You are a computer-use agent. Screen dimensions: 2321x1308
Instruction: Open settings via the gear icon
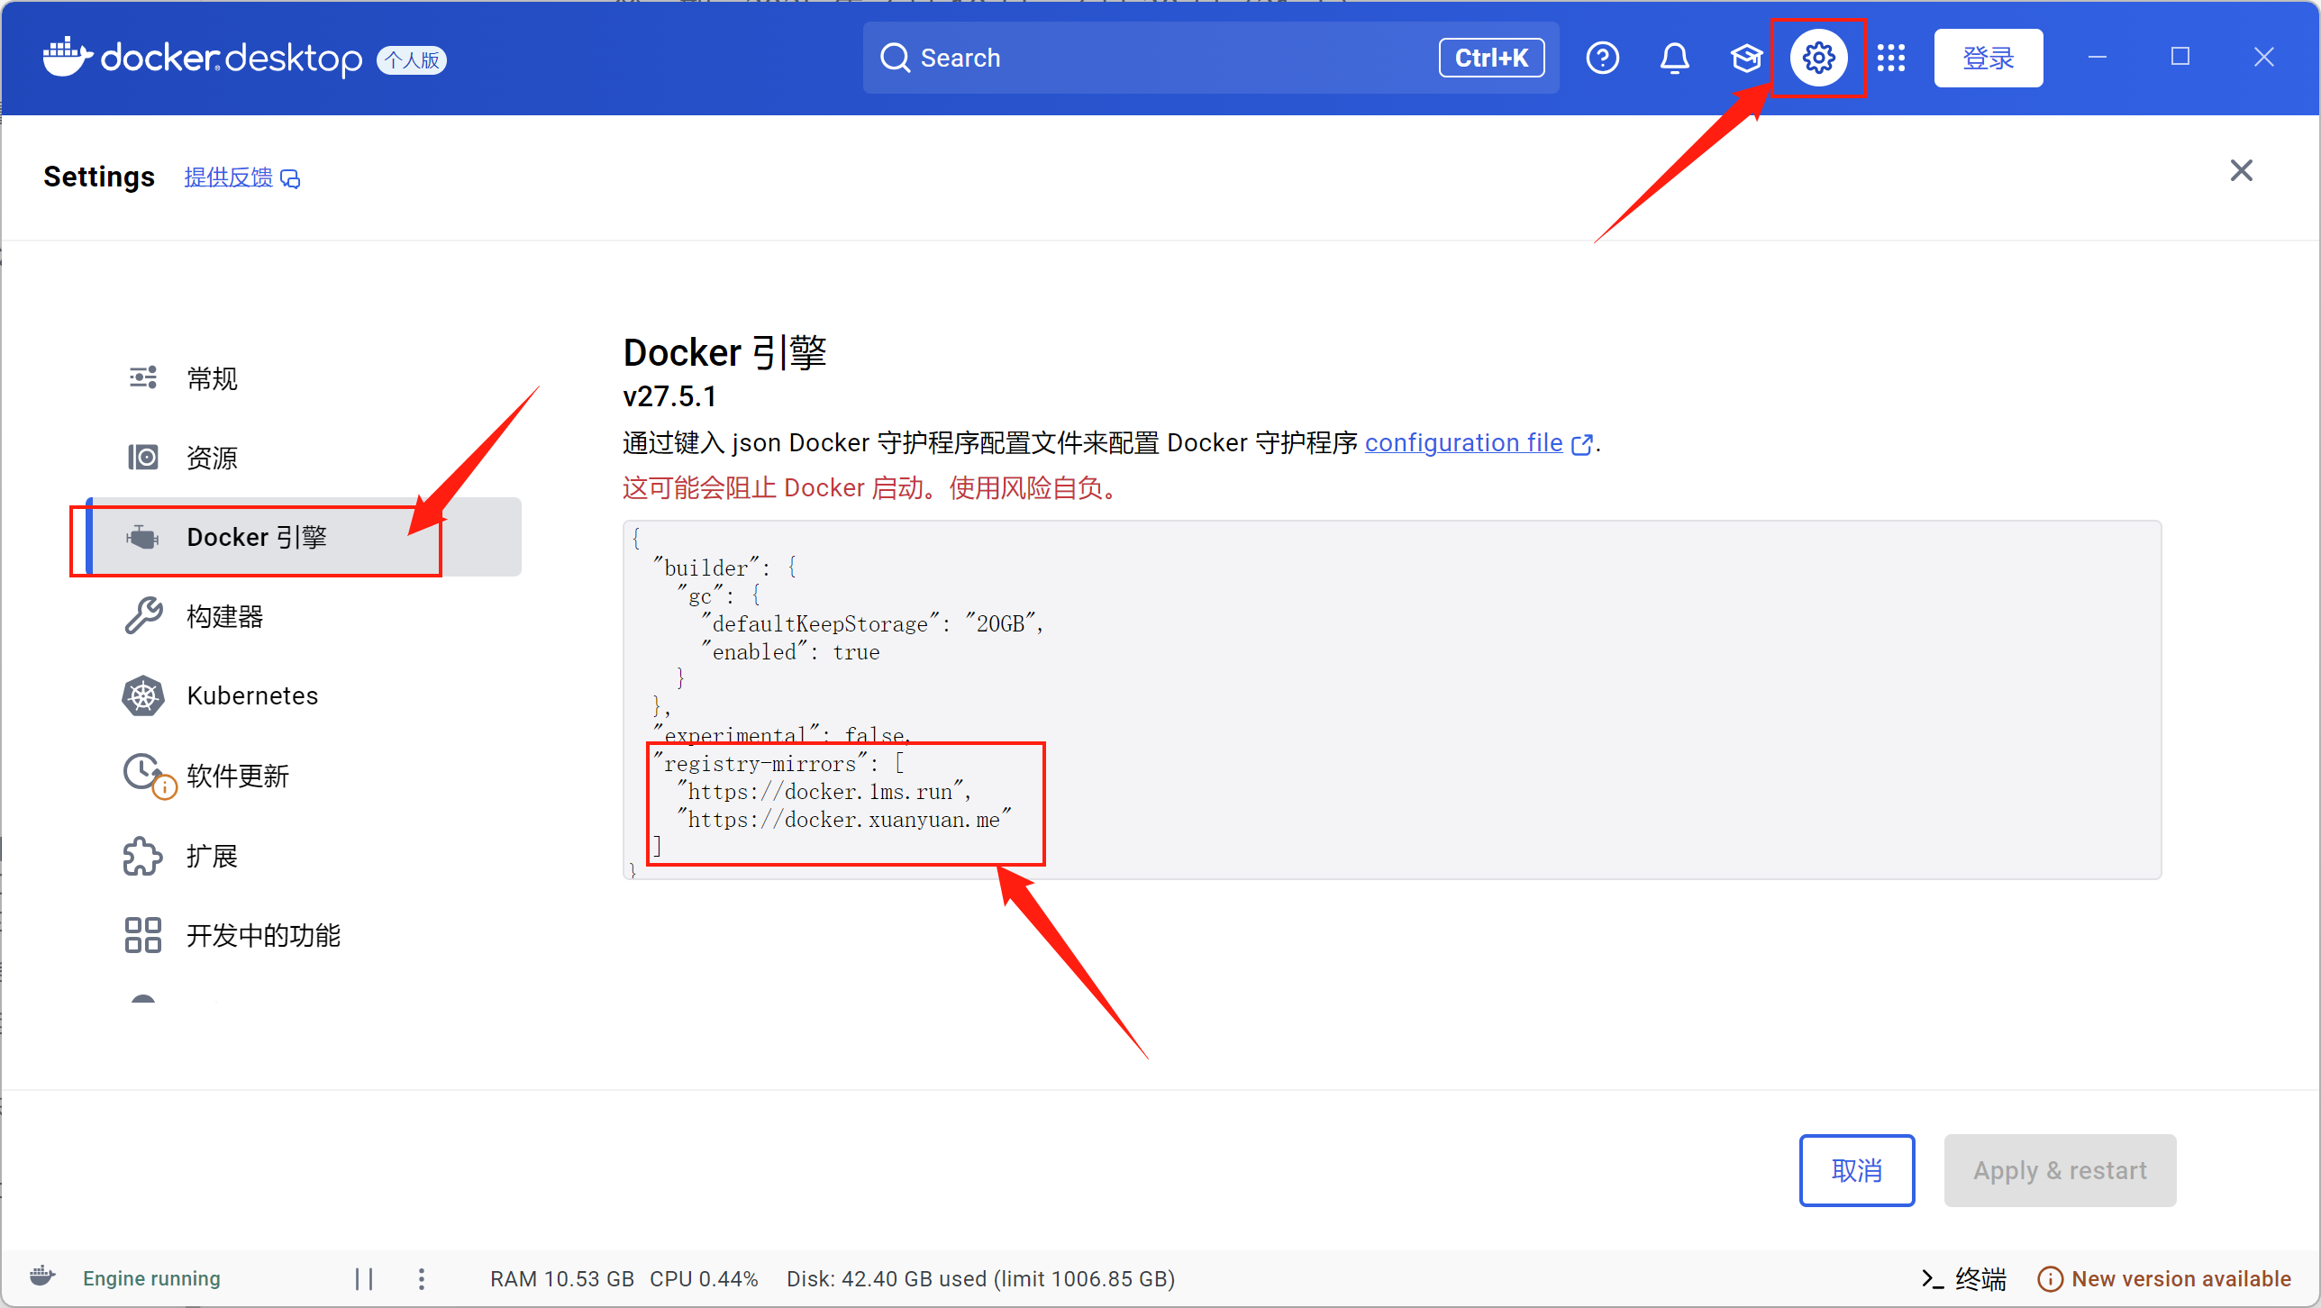tap(1818, 59)
